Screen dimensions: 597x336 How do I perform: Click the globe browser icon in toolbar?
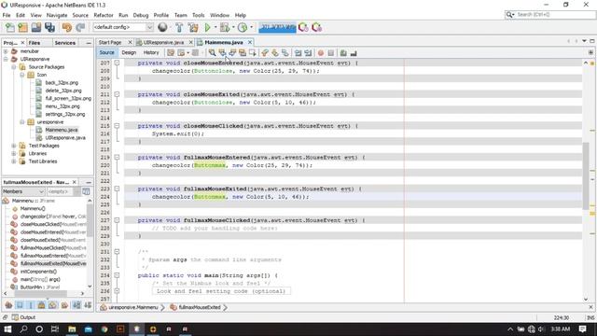162,27
